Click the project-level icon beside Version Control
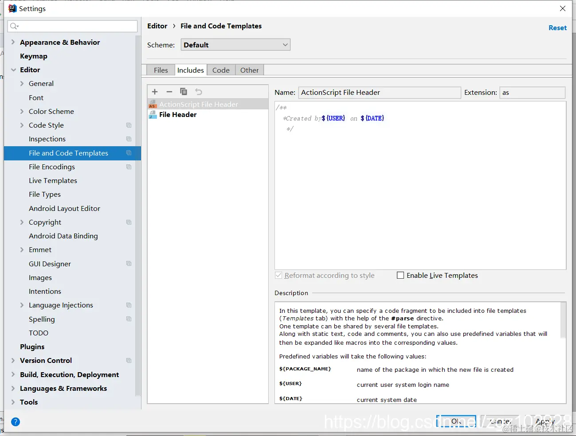This screenshot has width=576, height=436. click(129, 361)
